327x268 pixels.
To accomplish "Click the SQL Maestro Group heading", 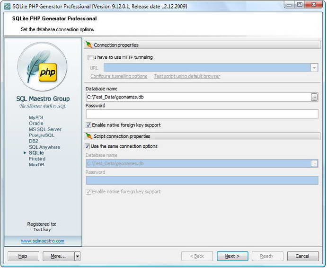I will (x=43, y=99).
